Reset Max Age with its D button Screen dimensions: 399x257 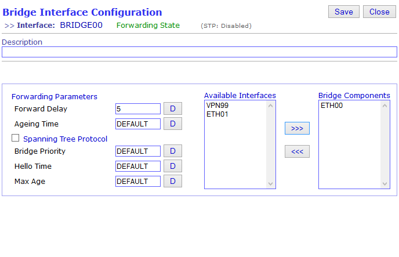172,181
